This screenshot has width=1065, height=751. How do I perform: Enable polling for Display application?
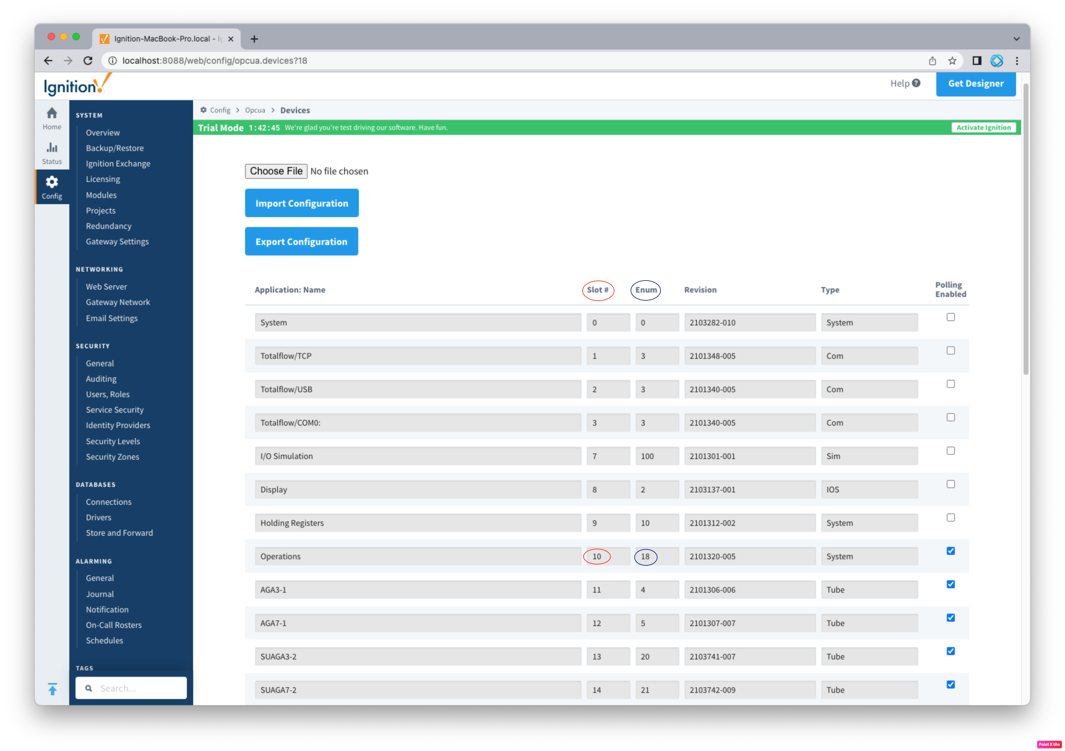tap(951, 484)
